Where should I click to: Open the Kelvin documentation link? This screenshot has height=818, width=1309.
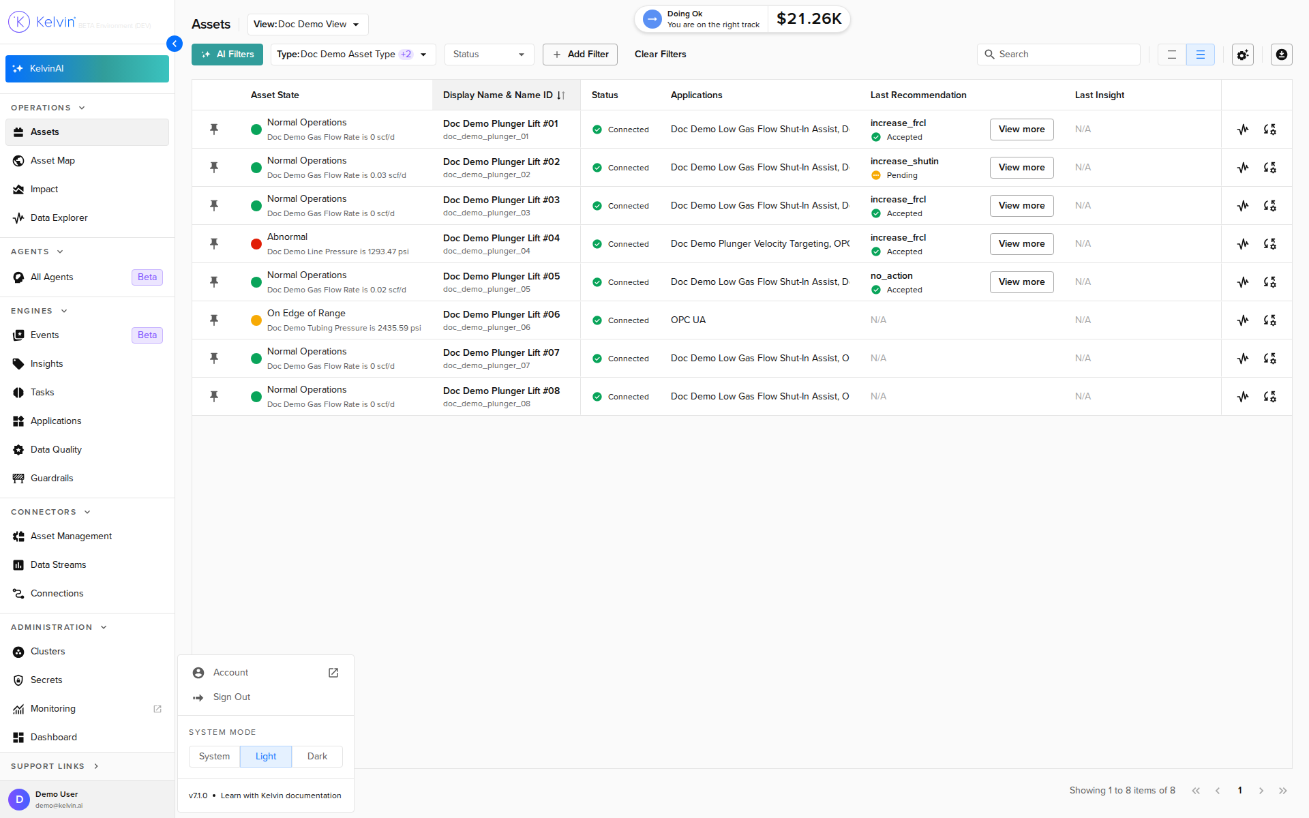pos(281,796)
